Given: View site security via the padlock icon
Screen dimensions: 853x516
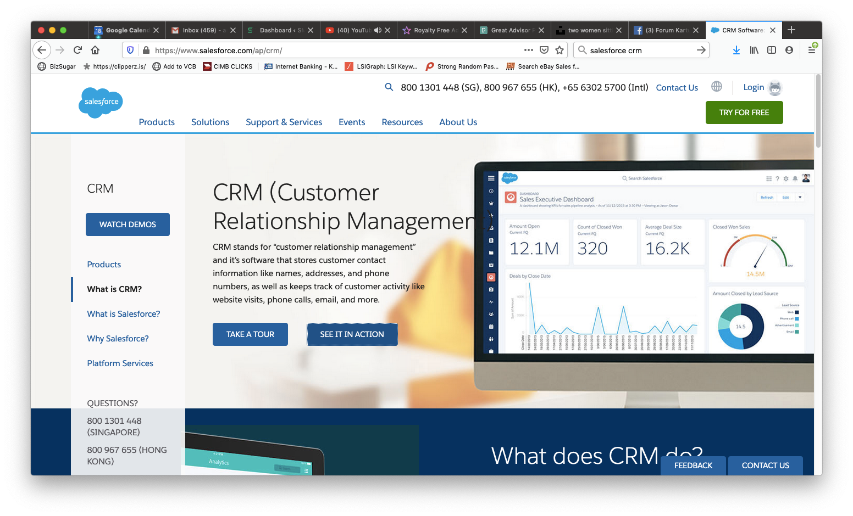Looking at the screenshot, I should click(x=146, y=50).
